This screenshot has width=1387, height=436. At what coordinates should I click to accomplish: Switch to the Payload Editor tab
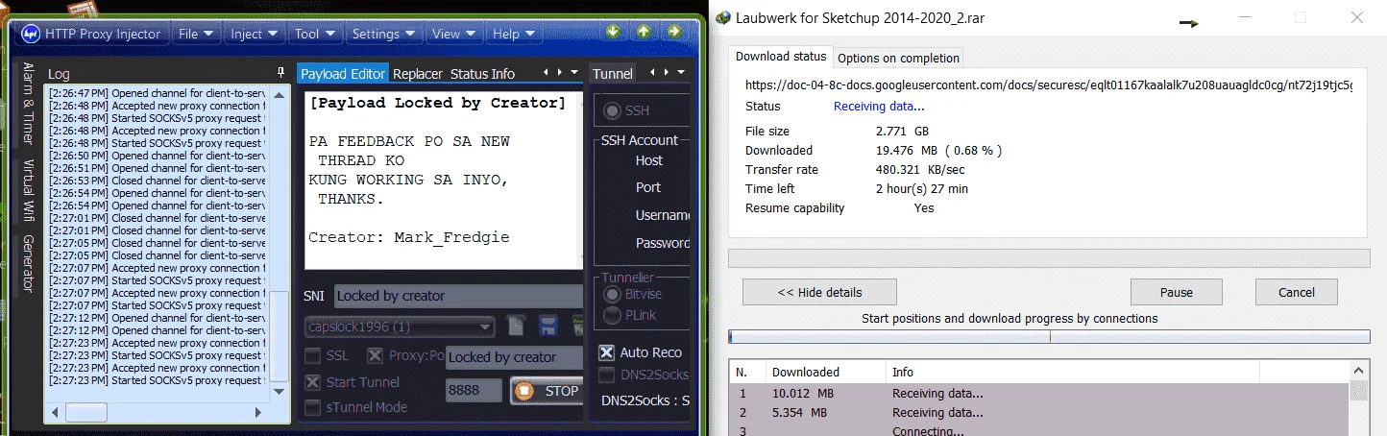(343, 74)
